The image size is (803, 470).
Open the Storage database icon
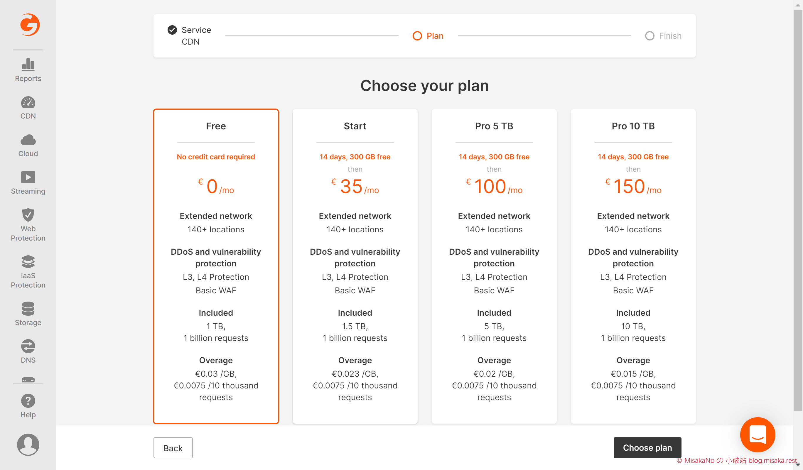click(28, 309)
